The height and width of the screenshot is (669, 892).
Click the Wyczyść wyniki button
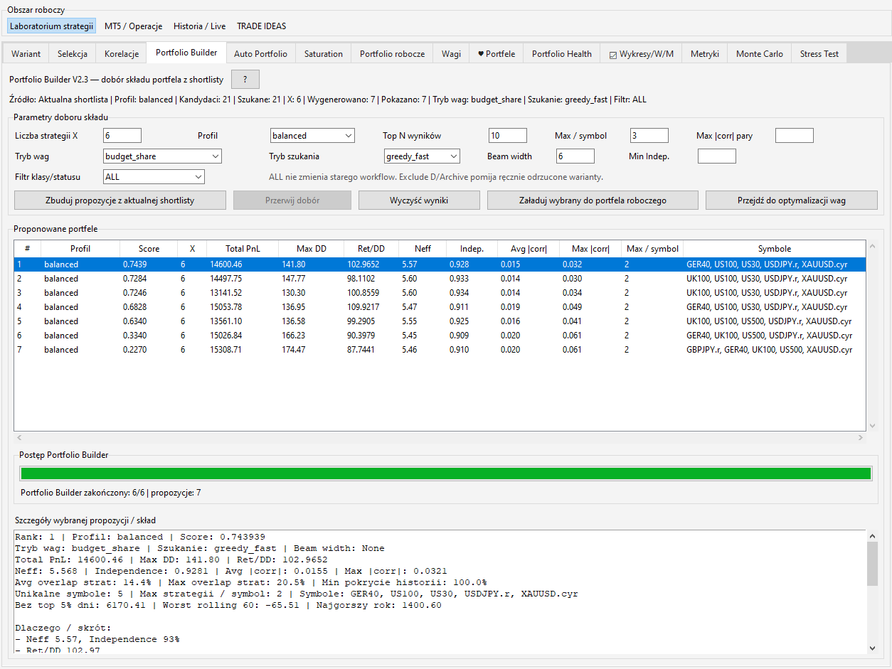419,200
